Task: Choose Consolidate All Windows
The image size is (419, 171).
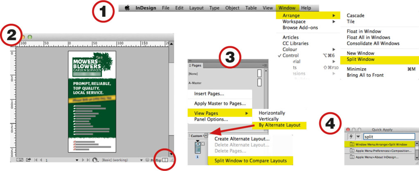Action: [373, 43]
